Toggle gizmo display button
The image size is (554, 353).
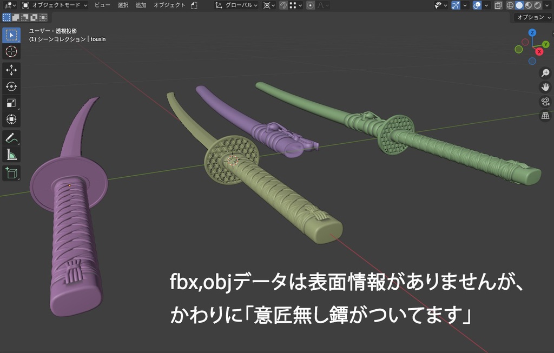click(456, 5)
